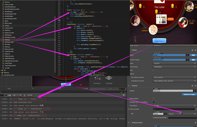Open the Transition dropdown showing NONE
The width and height of the screenshot is (197, 127).
tap(174, 106)
